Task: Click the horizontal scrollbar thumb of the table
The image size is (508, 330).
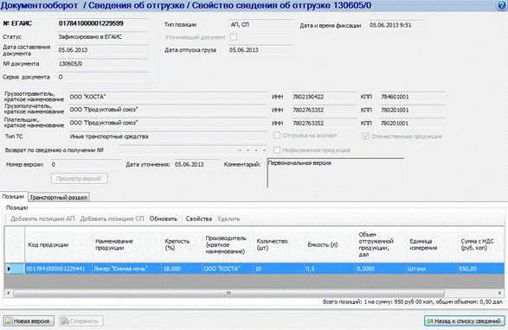Action: coord(228,293)
